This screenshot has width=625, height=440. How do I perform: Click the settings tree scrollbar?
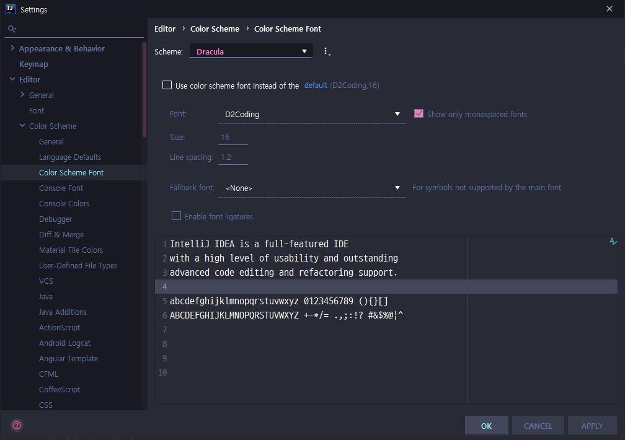pos(144,90)
